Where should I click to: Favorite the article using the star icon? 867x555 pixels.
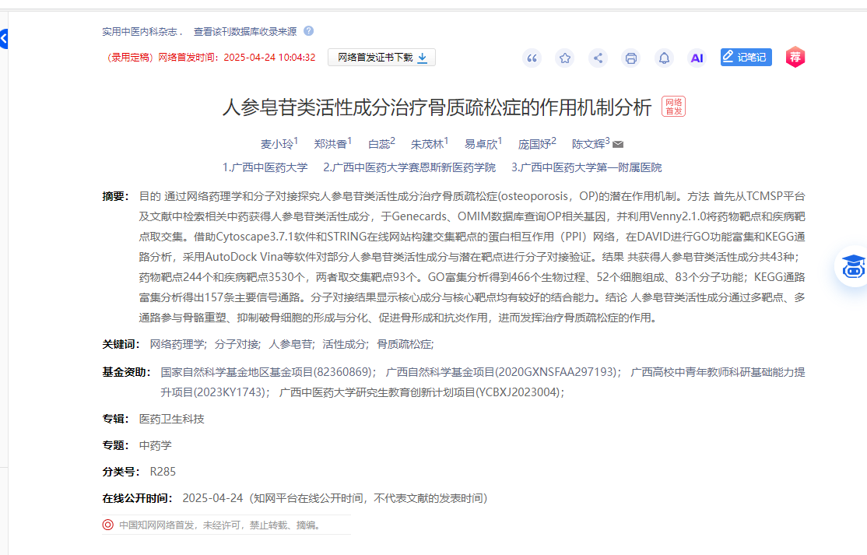(x=565, y=58)
